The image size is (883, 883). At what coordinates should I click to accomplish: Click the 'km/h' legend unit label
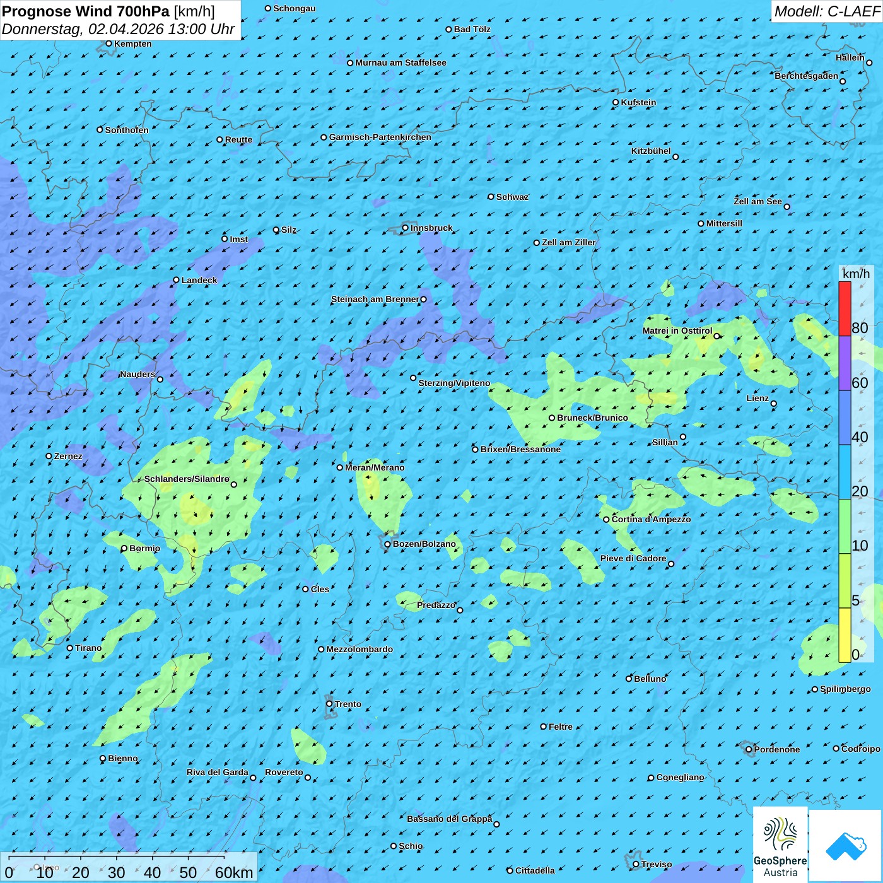click(856, 273)
